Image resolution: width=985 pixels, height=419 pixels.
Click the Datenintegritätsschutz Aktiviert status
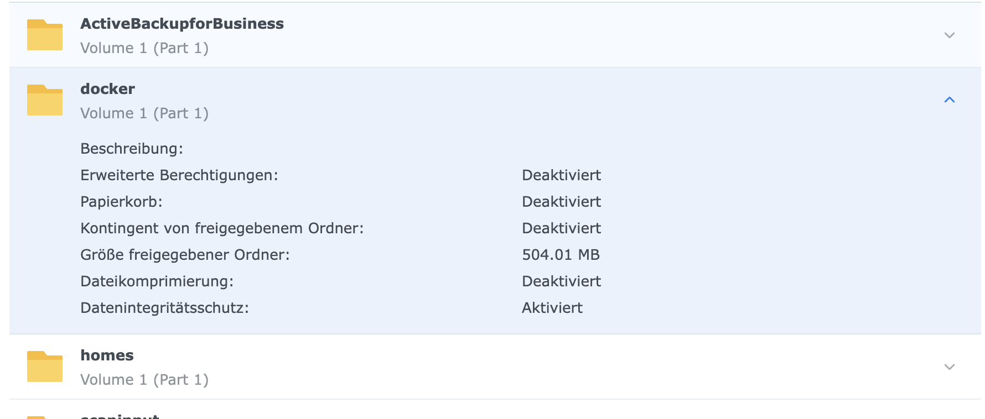click(x=552, y=308)
